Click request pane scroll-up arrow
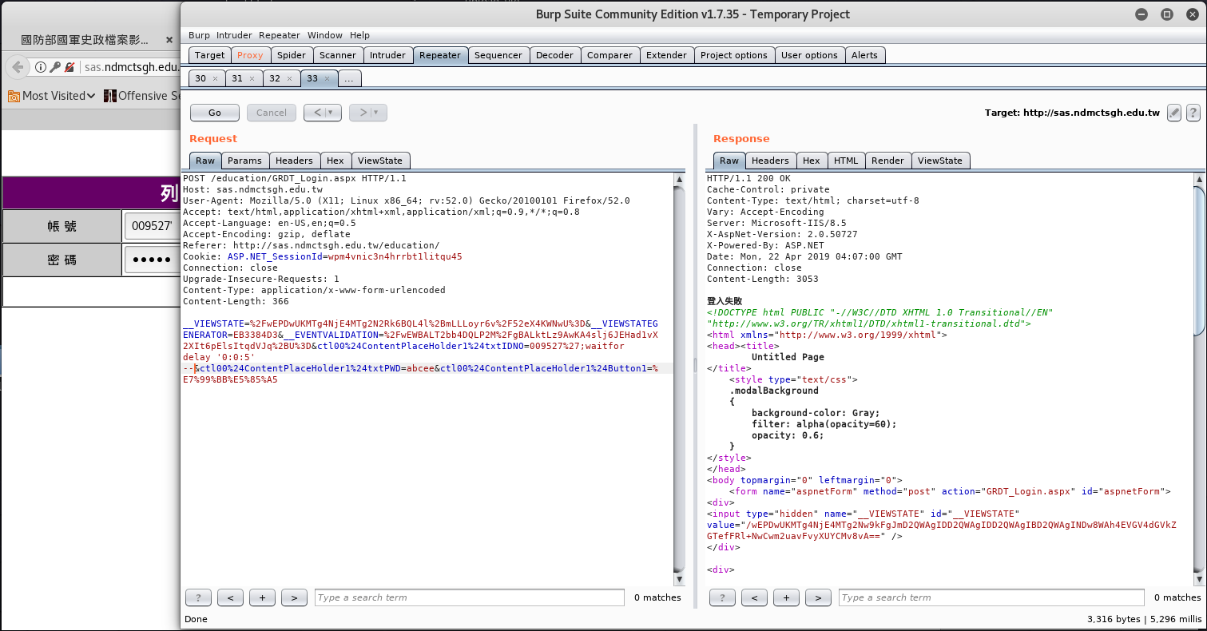This screenshot has height=631, width=1207. point(680,179)
